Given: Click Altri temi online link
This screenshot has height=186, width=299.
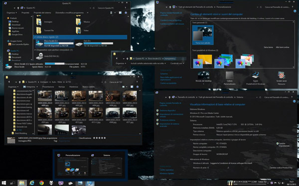Looking at the screenshot, I should coord(283,47).
